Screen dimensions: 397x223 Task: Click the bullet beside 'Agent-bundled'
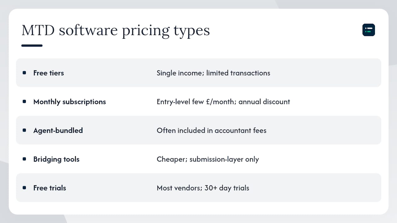[25, 130]
